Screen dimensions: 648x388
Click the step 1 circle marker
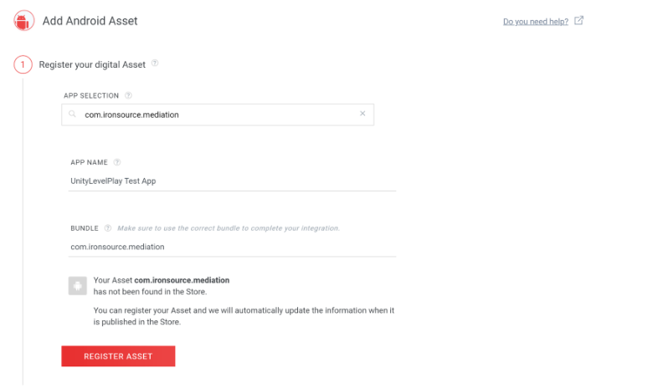(23, 64)
